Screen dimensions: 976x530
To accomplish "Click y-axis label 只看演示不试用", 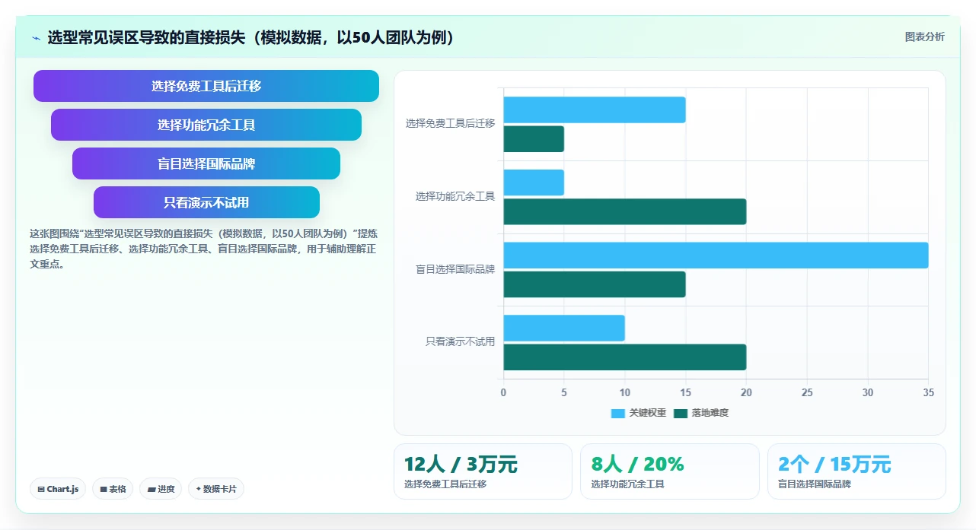I will (460, 342).
